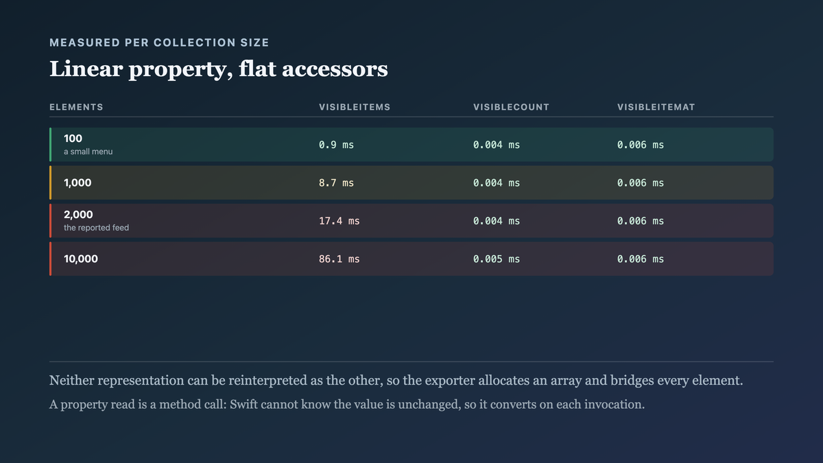Click 0.004 ms in the 1,000 row
The image size is (823, 463).
[497, 183]
